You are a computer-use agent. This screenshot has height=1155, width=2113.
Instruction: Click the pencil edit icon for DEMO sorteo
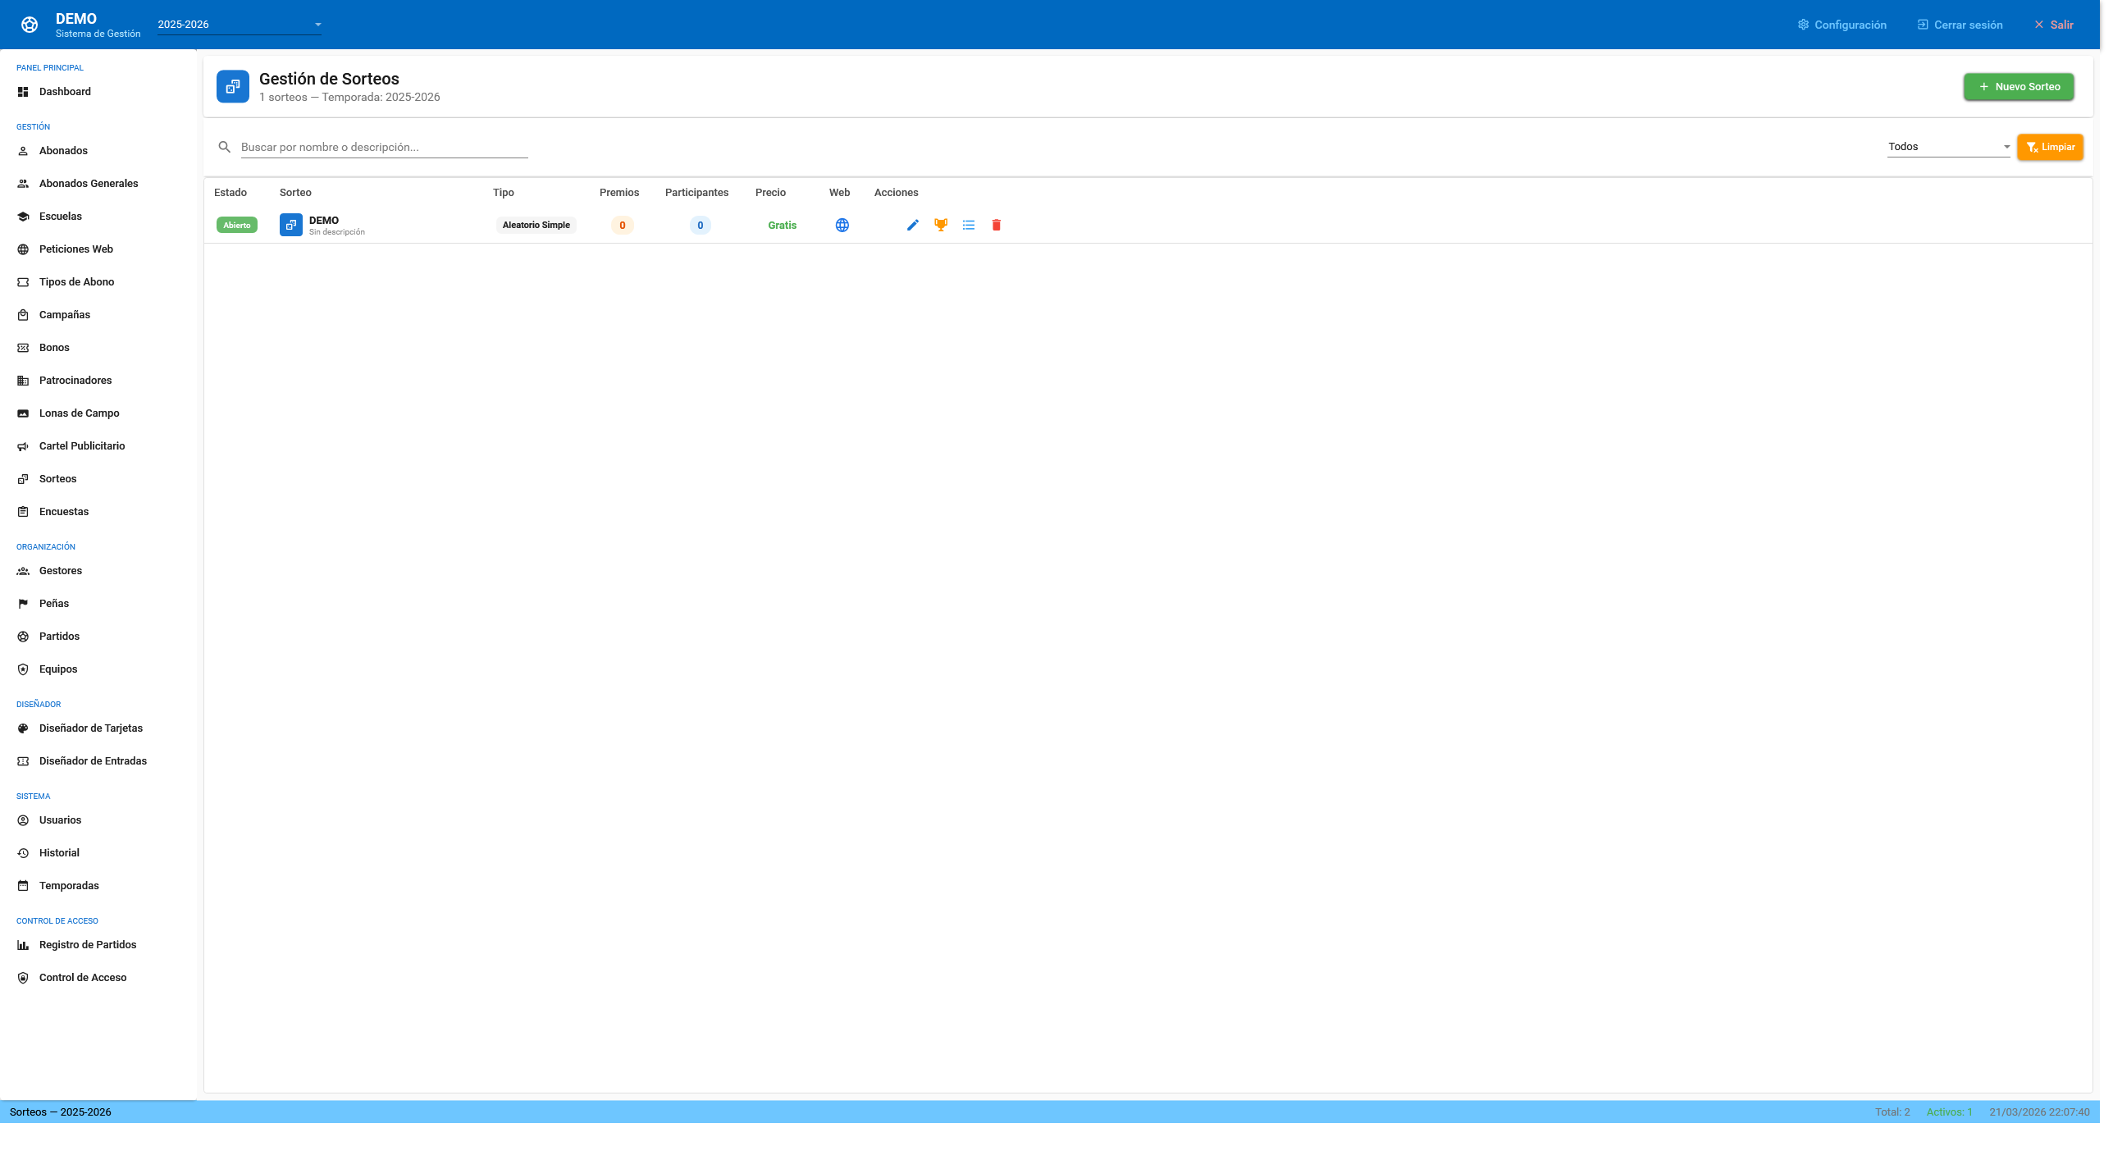[913, 225]
